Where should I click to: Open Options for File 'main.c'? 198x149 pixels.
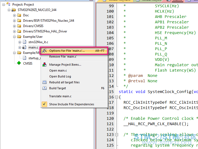pos(74,51)
